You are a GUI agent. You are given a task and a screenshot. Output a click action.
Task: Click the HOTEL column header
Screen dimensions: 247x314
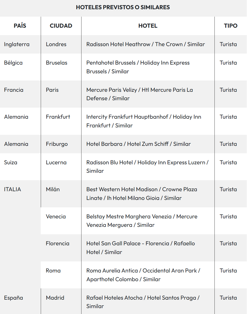pyautogui.click(x=148, y=26)
